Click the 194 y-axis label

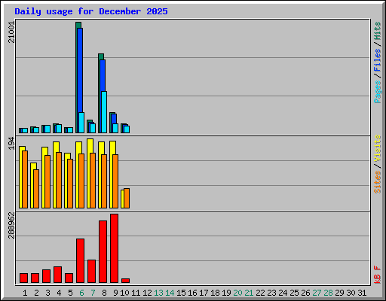[x=11, y=144]
